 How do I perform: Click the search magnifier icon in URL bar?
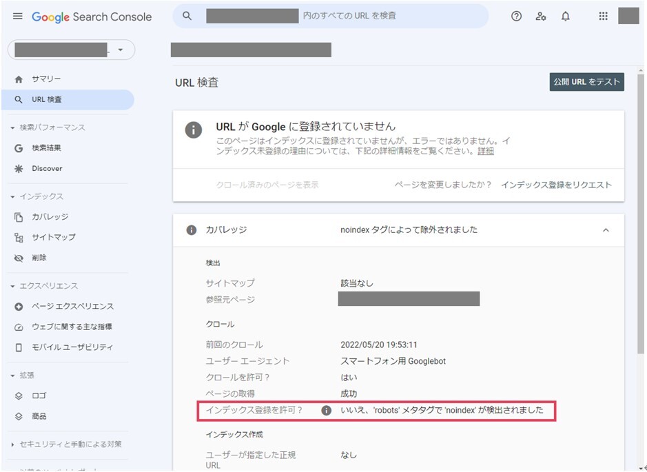187,16
